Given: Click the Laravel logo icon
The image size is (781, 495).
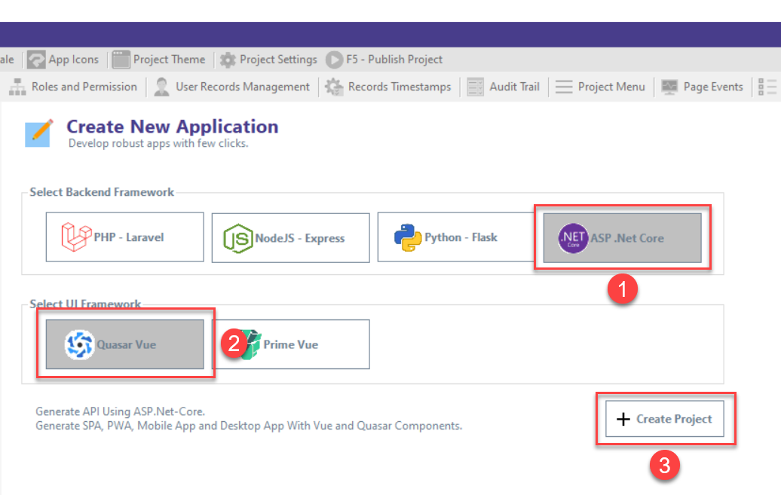Looking at the screenshot, I should click(x=76, y=237).
